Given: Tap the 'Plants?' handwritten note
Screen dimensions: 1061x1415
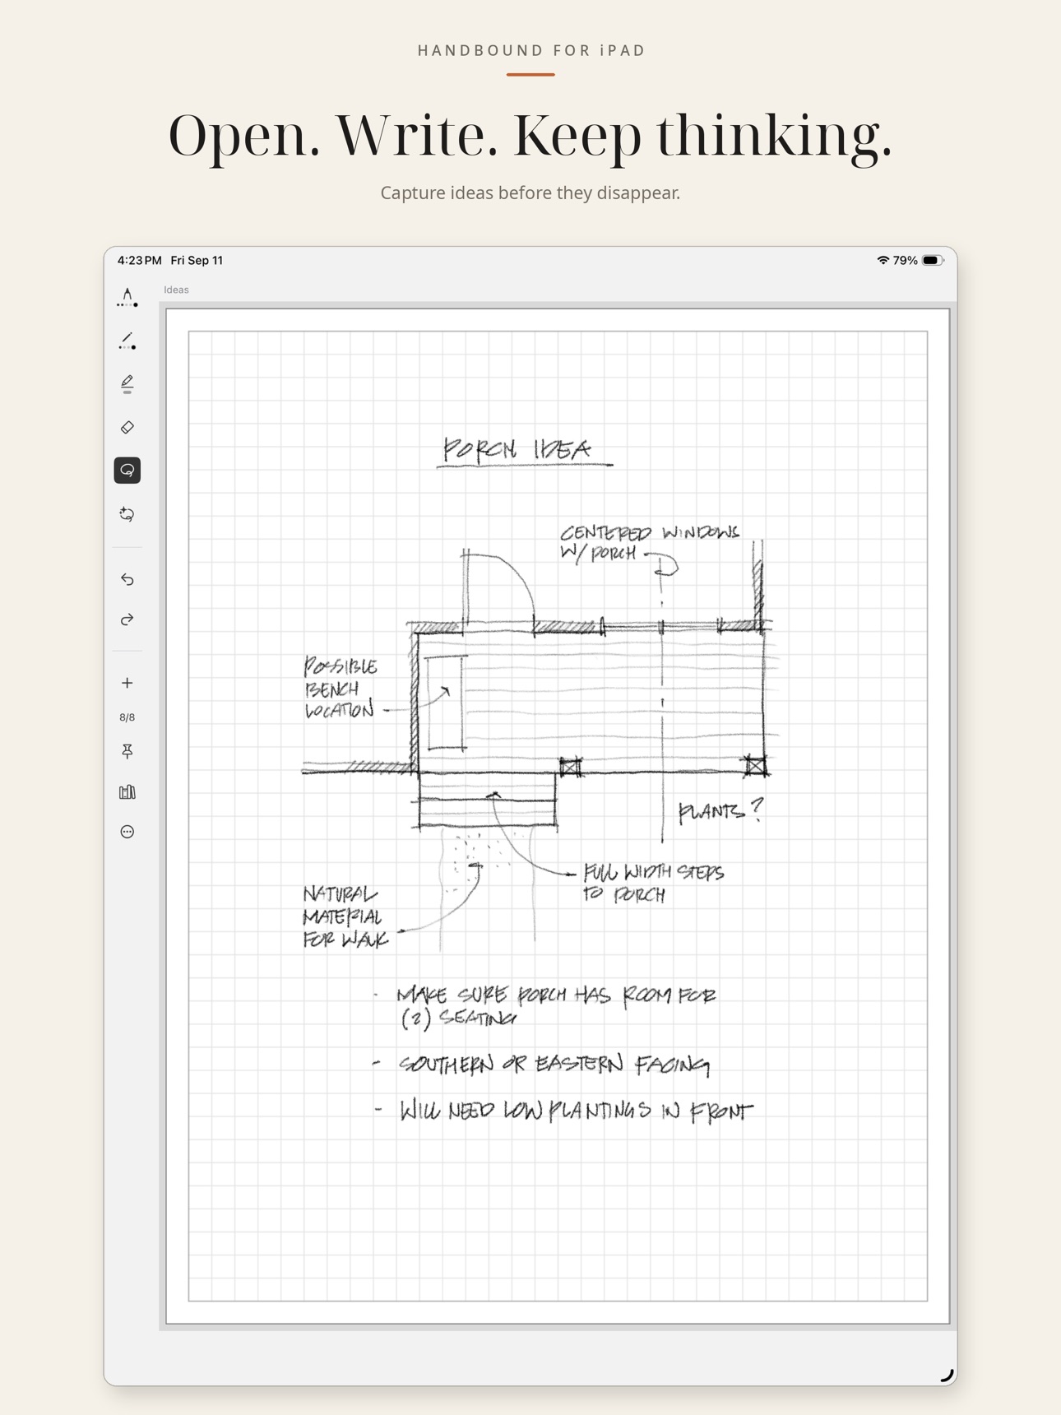Looking at the screenshot, I should [720, 810].
